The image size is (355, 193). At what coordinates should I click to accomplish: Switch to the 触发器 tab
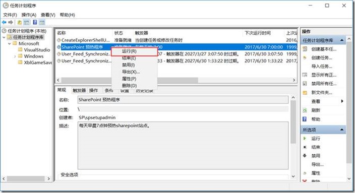point(79,91)
